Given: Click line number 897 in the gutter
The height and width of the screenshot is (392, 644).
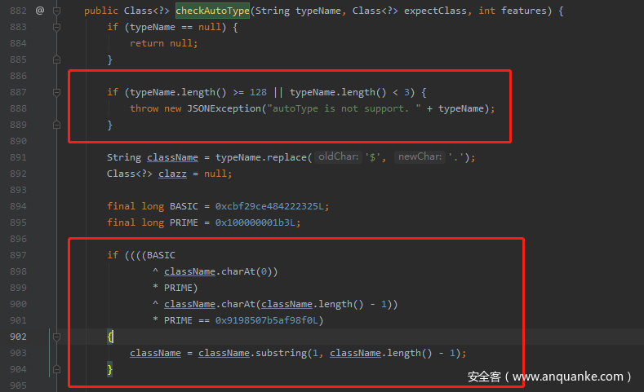Looking at the screenshot, I should click(18, 255).
